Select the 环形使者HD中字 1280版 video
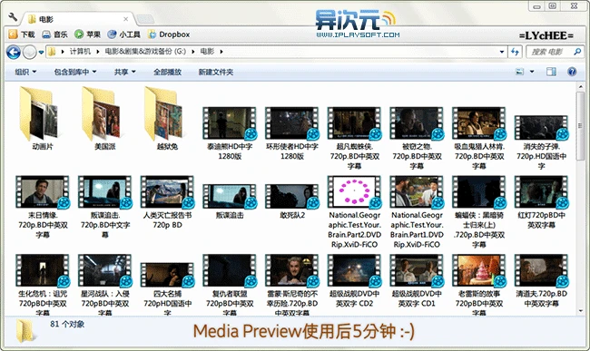 point(292,133)
